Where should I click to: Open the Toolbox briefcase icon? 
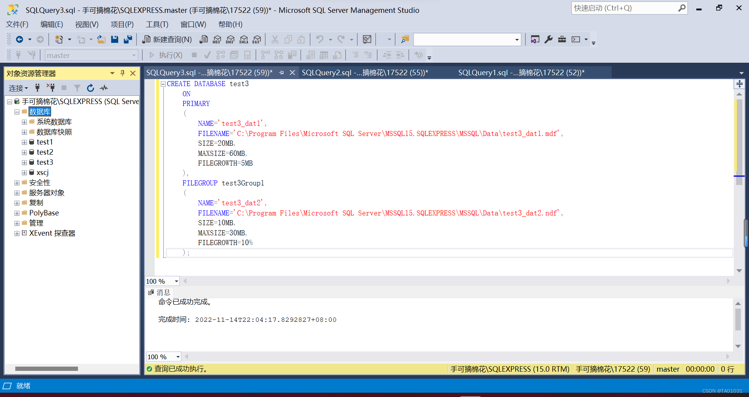pyautogui.click(x=562, y=39)
